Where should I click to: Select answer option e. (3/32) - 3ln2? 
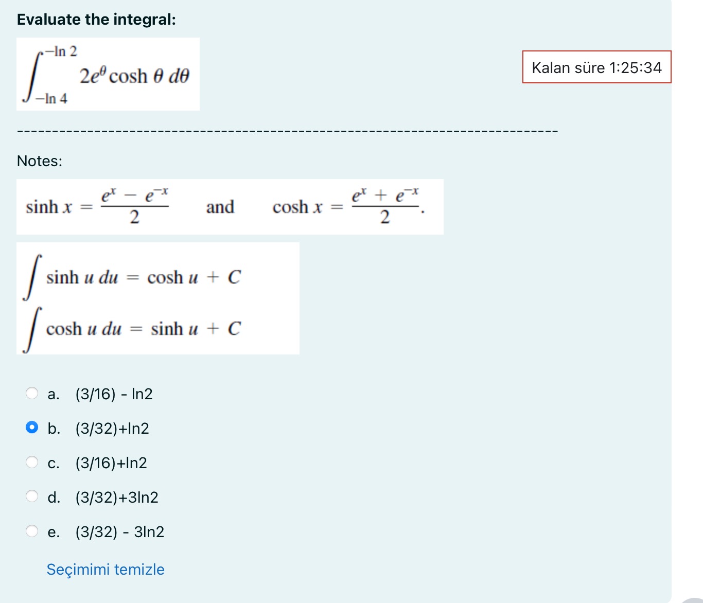click(x=32, y=530)
